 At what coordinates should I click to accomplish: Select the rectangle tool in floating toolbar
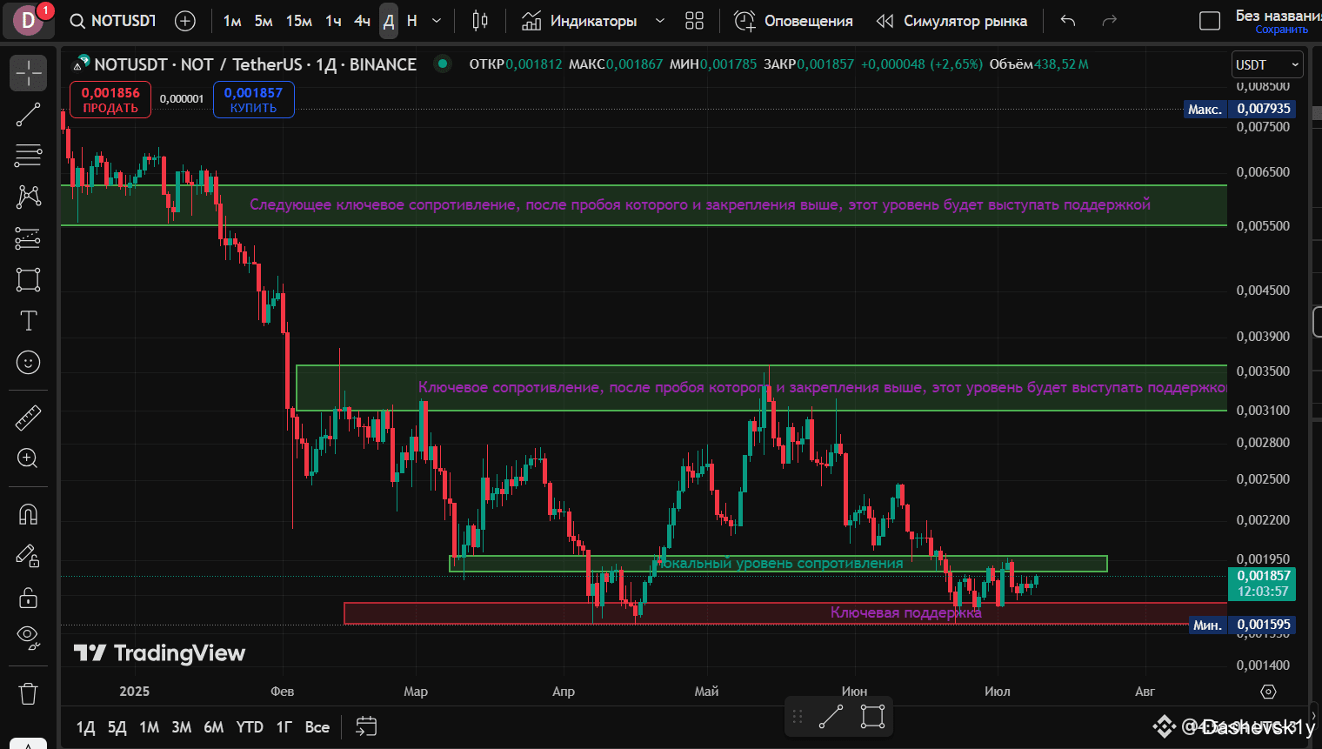click(872, 717)
